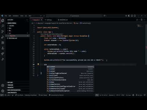Select SchemaFactory suggestion
Viewport: 147px width, 110px height.
70,84
